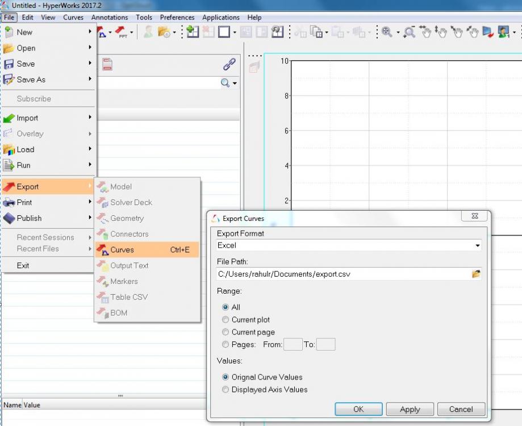
Task: Select the horizontal pan hand tool
Action: point(425,32)
